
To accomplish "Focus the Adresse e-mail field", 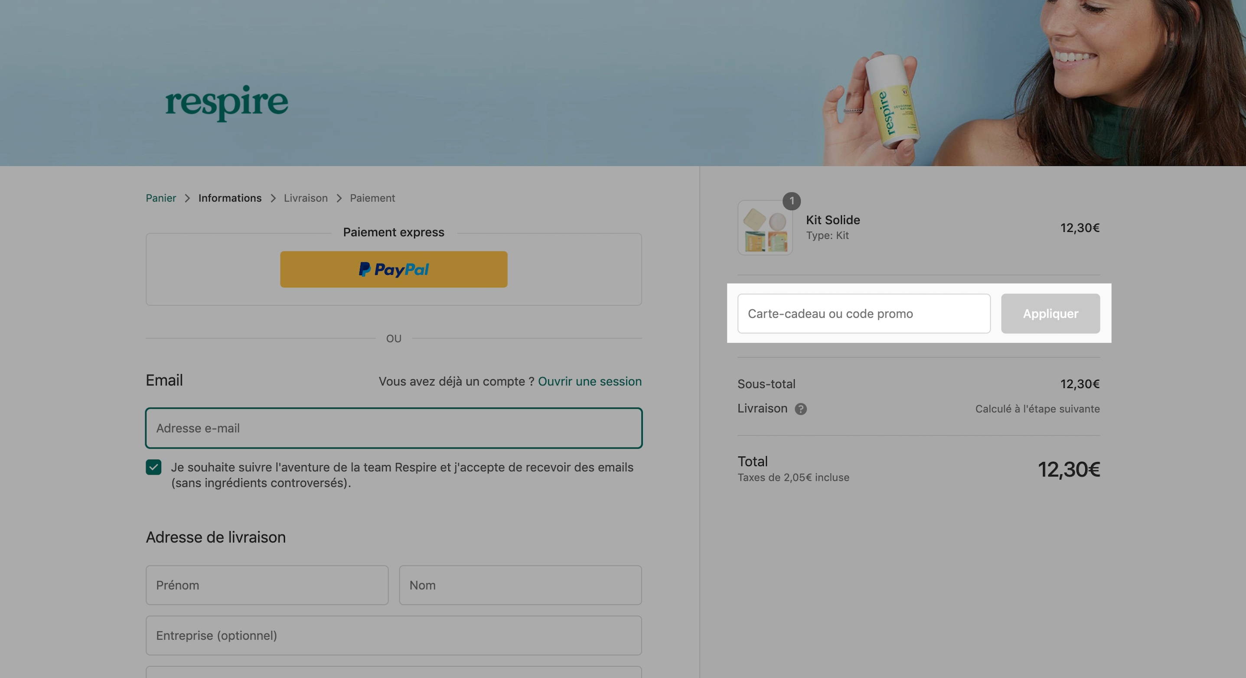I will tap(394, 428).
